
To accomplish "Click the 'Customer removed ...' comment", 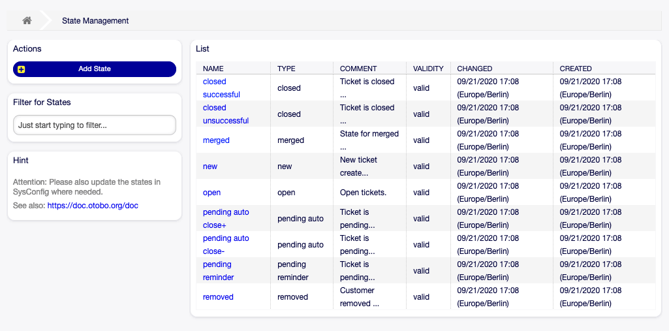I will point(359,297).
